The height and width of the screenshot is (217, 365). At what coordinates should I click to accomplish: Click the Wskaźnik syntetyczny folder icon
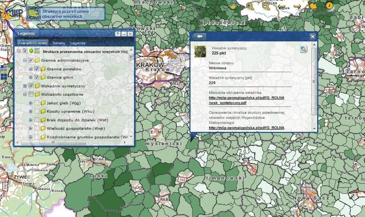37,86
